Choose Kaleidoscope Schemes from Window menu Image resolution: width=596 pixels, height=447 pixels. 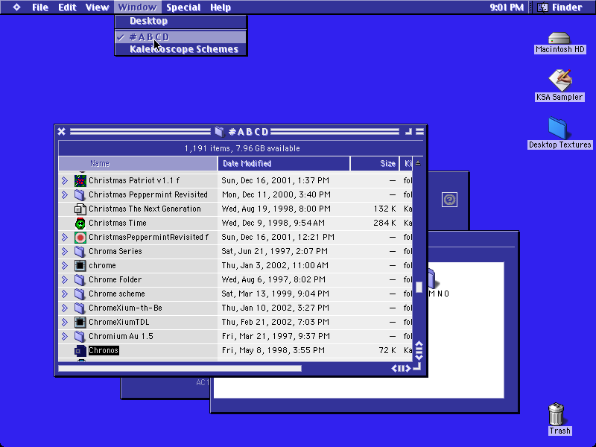pos(181,49)
